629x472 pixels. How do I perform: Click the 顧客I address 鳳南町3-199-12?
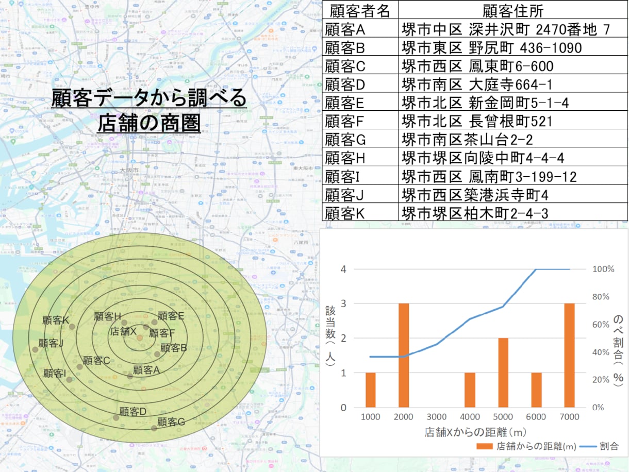(x=513, y=176)
